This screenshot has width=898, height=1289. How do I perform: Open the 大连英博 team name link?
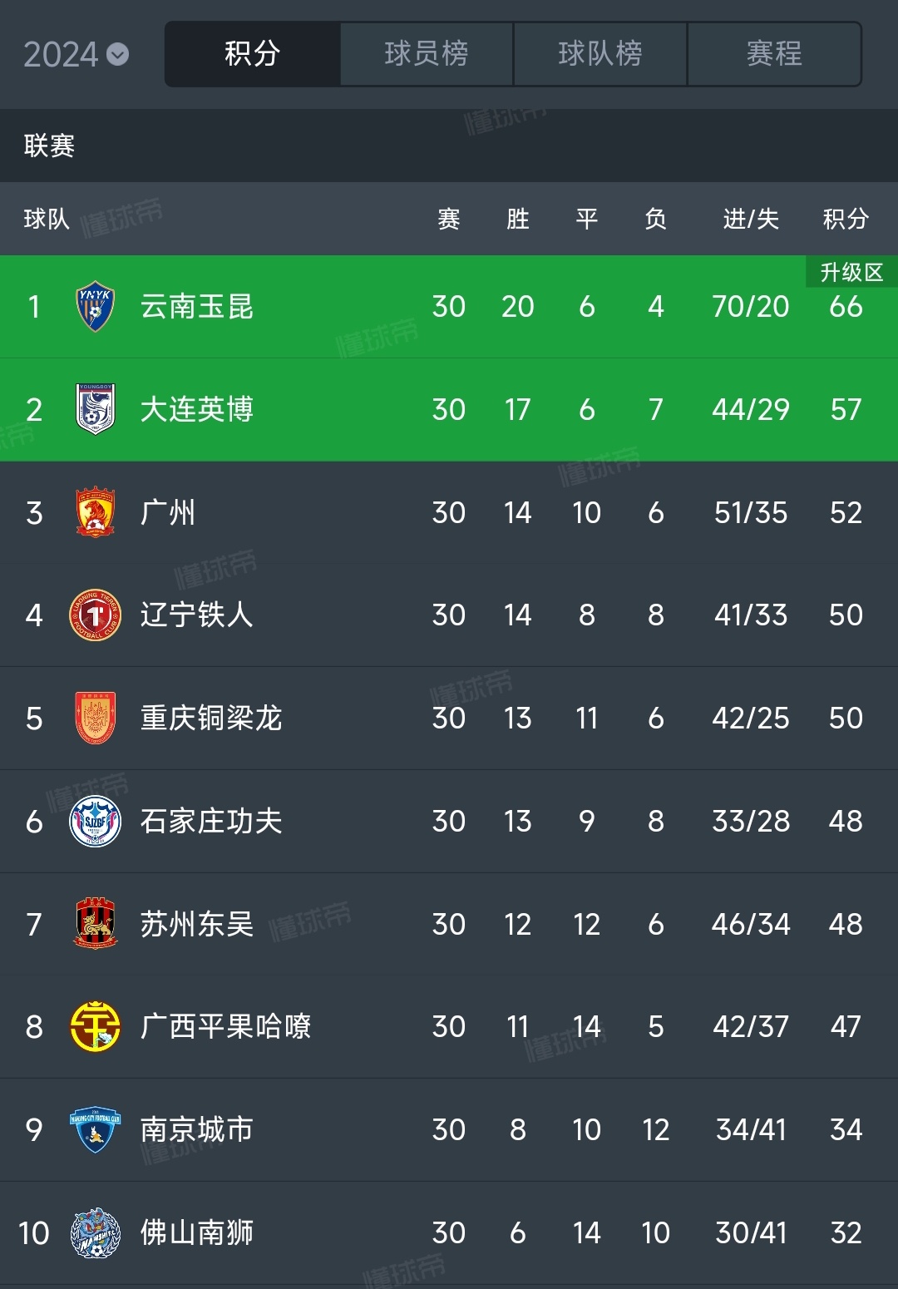point(197,409)
